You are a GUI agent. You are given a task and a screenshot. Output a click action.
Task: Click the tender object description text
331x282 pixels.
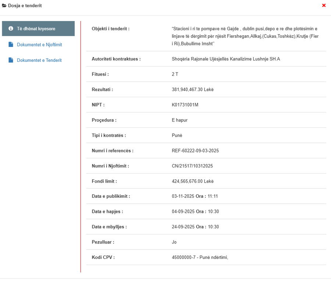(244, 36)
